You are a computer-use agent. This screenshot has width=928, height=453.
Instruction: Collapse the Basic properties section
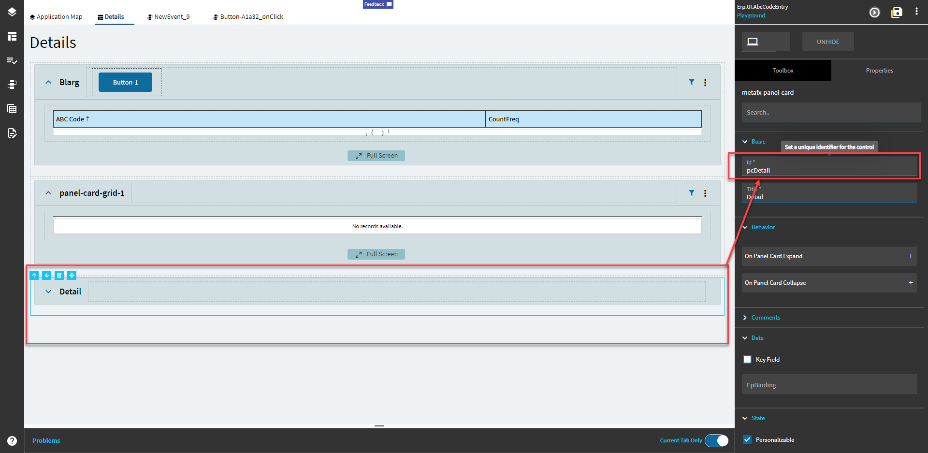pos(745,141)
